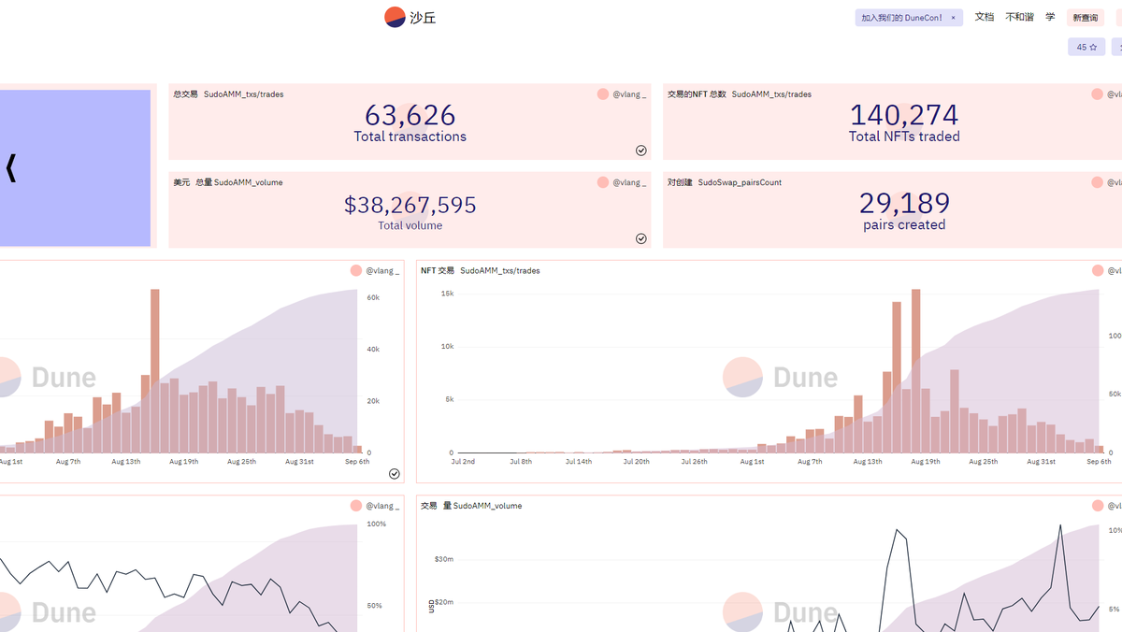Select the Total transactions label
1122x632 pixels.
click(x=410, y=136)
